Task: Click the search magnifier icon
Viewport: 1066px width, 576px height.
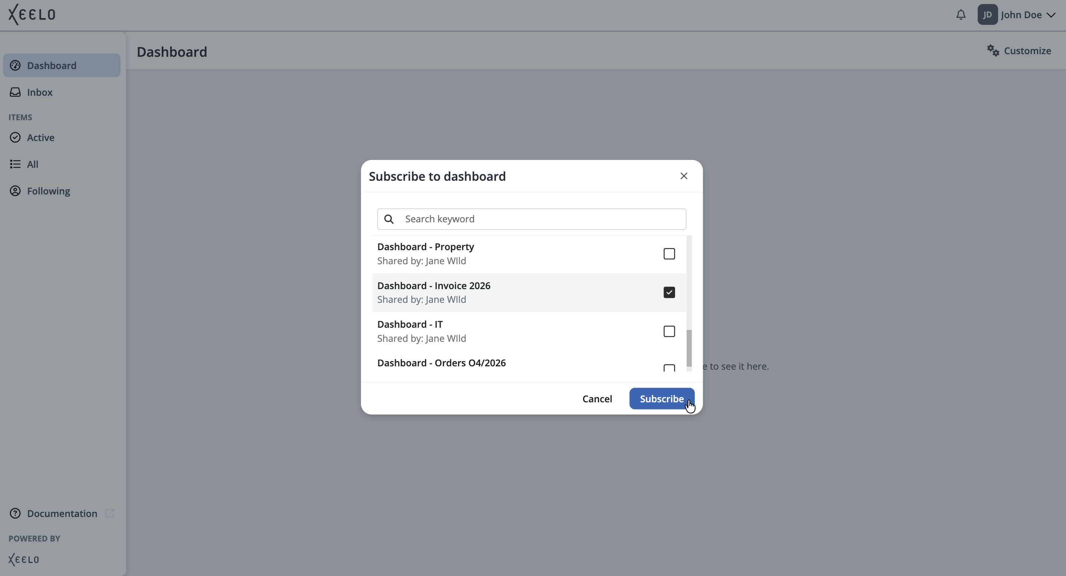Action: (389, 219)
